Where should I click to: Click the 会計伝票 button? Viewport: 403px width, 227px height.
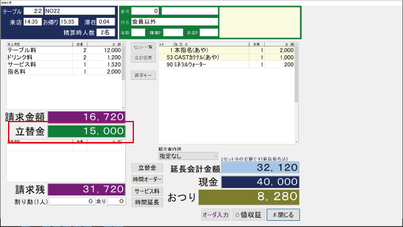[x=143, y=58]
